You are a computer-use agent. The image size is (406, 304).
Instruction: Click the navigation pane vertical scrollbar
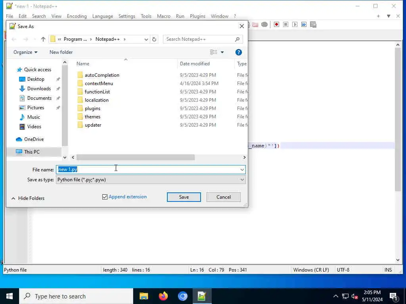tap(65, 105)
